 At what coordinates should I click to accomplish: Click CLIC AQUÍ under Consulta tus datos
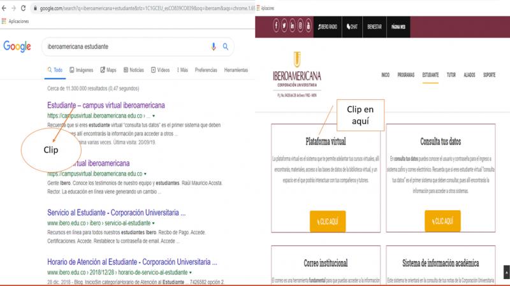pos(442,221)
